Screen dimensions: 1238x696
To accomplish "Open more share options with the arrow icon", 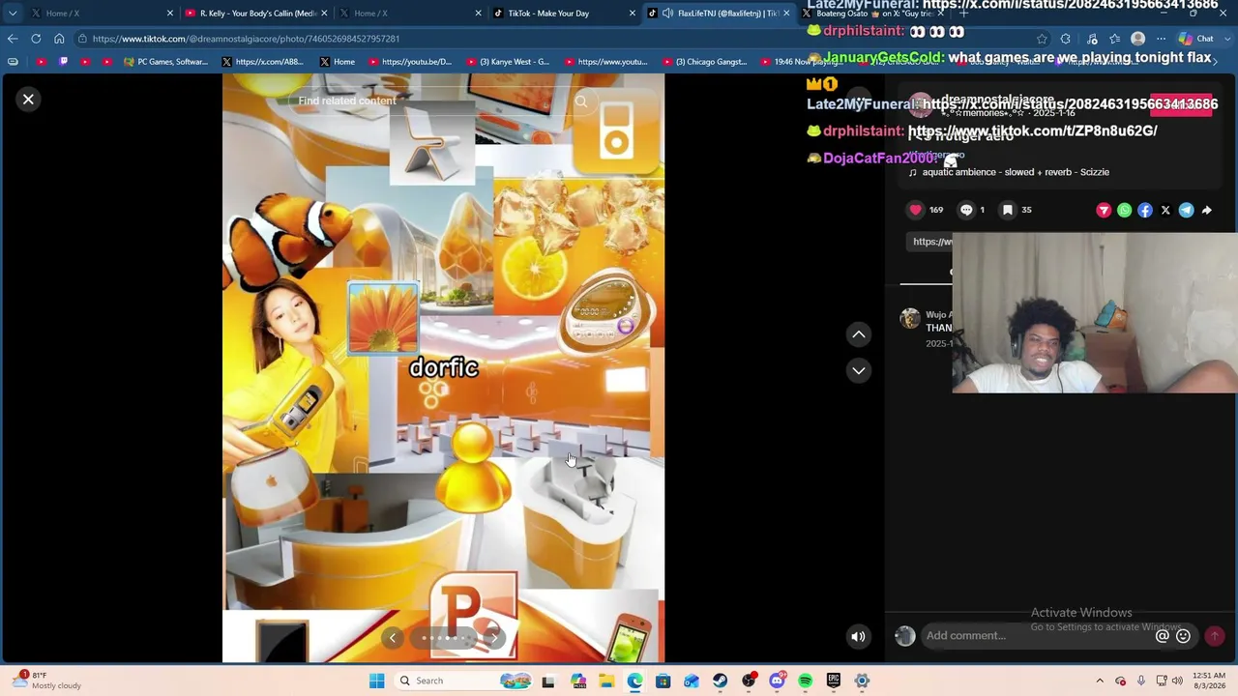I will pyautogui.click(x=1206, y=210).
